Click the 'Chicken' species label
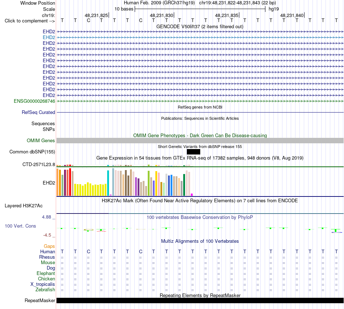This screenshot has height=309, width=344. [46, 279]
